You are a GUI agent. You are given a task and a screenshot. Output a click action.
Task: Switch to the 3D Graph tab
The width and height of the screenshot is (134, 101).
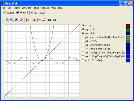click(37, 13)
